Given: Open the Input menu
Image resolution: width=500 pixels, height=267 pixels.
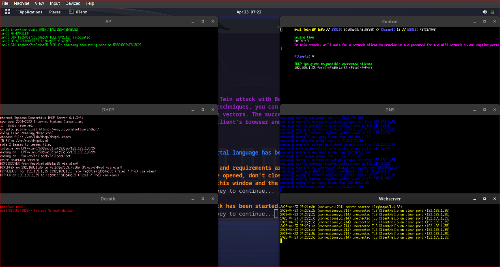Looking at the screenshot, I should point(55,3).
